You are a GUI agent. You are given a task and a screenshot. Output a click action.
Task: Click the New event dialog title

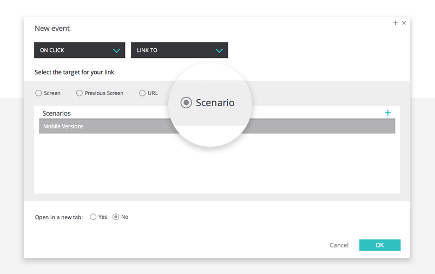coord(52,28)
